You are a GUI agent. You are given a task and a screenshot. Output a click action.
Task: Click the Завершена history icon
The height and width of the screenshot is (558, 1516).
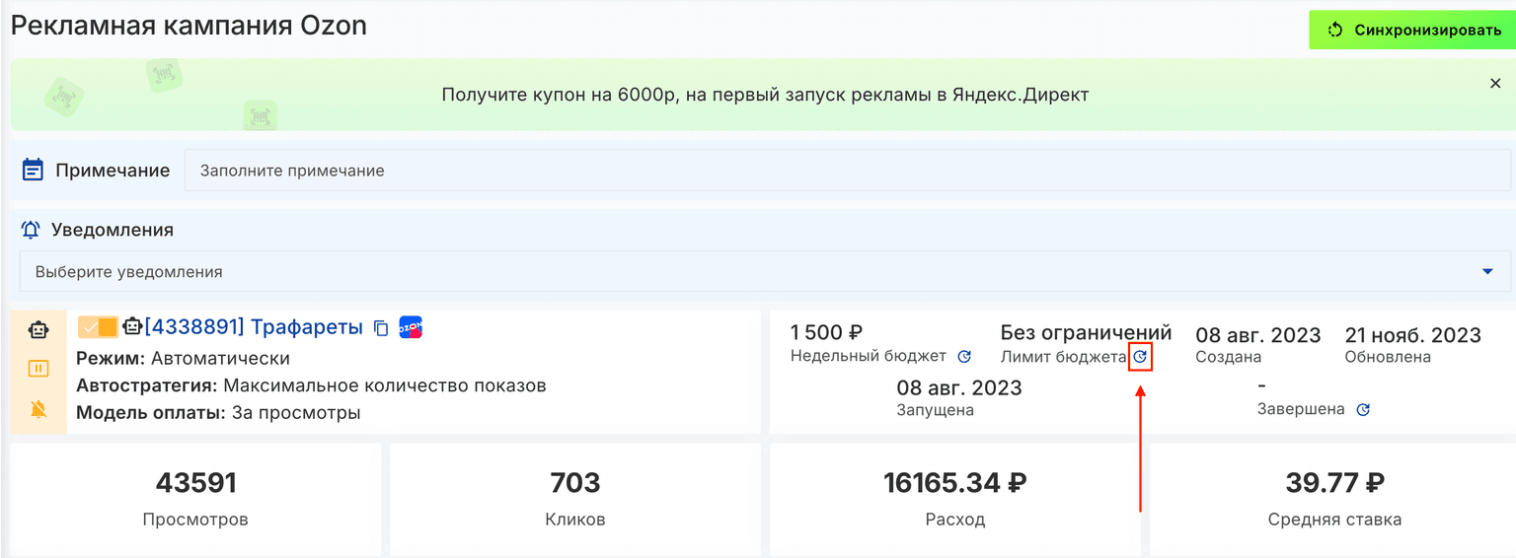pyautogui.click(x=1363, y=409)
